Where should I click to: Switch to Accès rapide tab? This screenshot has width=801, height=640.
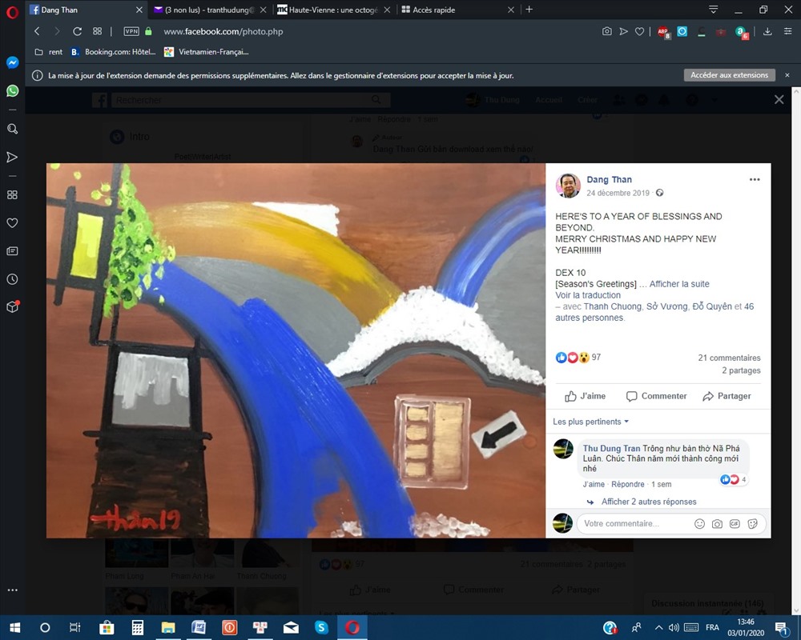point(457,10)
